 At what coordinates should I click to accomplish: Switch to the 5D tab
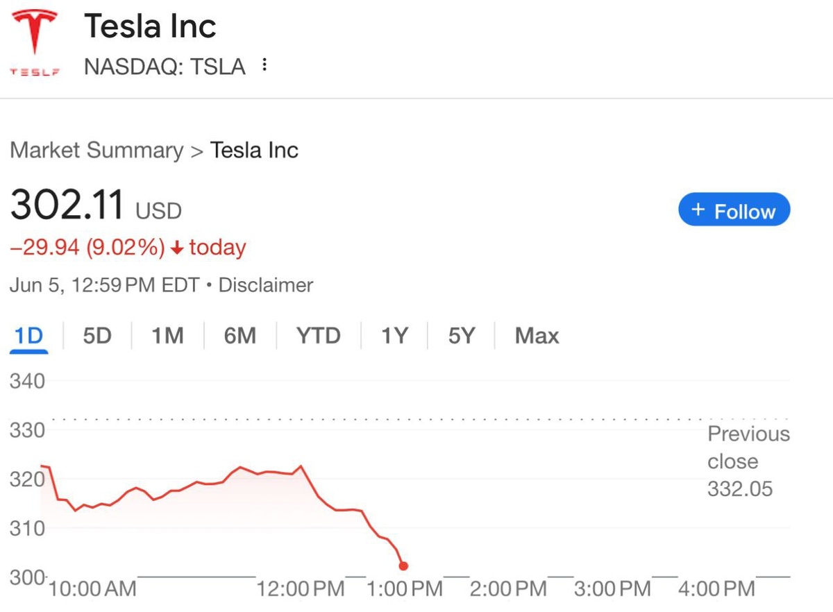(x=96, y=336)
